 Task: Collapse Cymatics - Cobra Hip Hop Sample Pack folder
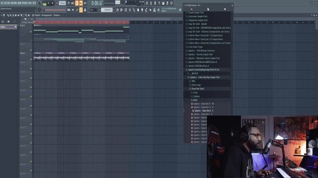[204, 77]
